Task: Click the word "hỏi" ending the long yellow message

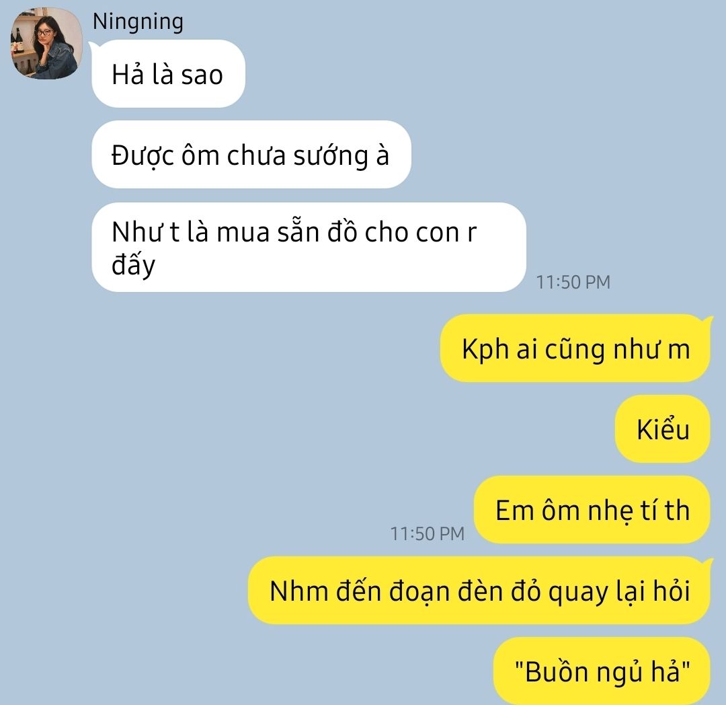Action: (672, 590)
